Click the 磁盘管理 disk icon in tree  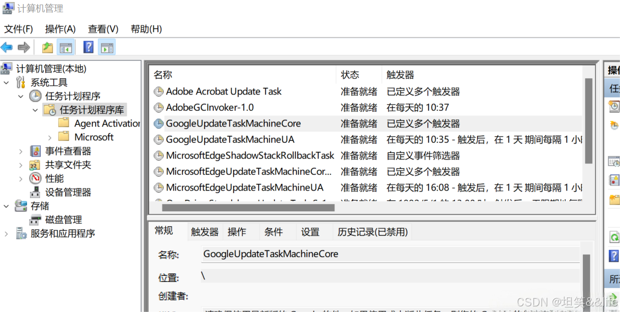pos(35,220)
